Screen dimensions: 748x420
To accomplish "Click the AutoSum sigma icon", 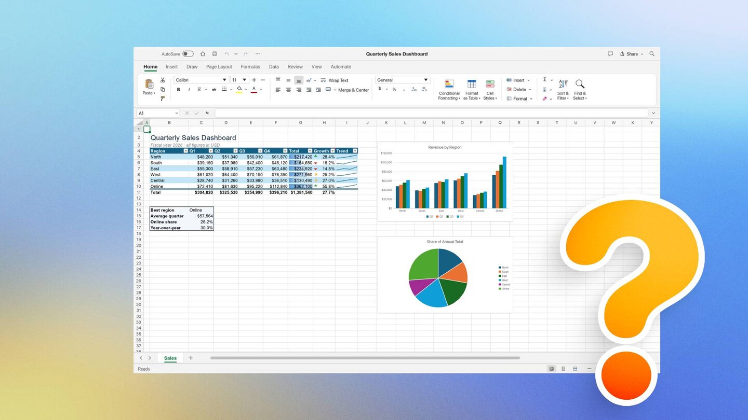I will click(x=545, y=80).
